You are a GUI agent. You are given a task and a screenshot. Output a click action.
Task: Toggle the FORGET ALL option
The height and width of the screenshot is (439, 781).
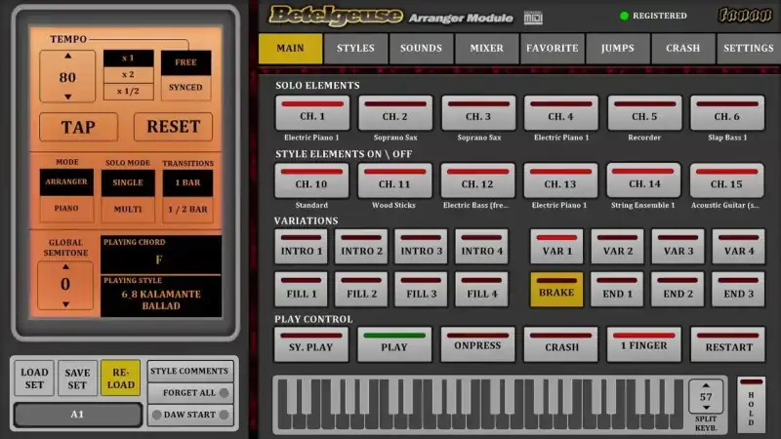tap(189, 393)
